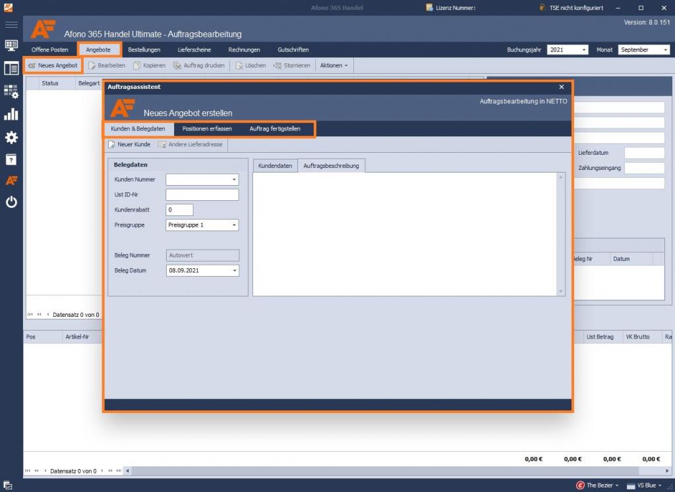The height and width of the screenshot is (492, 675).
Task: Click into the Auftragsbeschreibung text area
Action: (x=405, y=234)
